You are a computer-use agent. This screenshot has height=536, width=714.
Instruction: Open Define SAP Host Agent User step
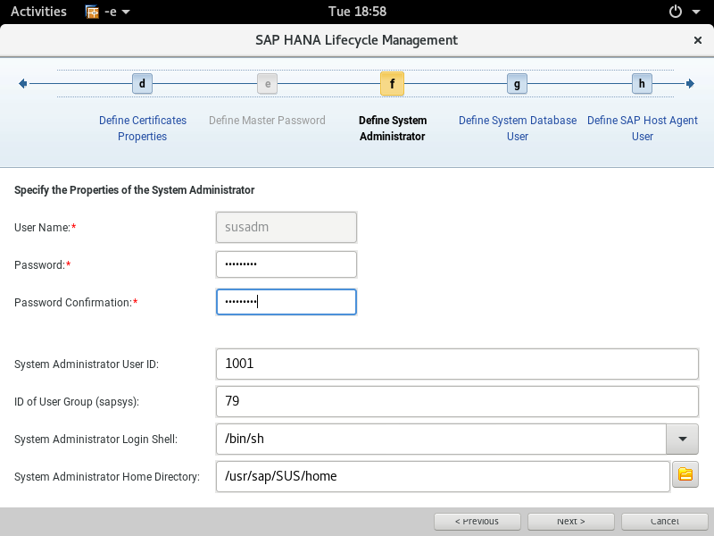[642, 128]
